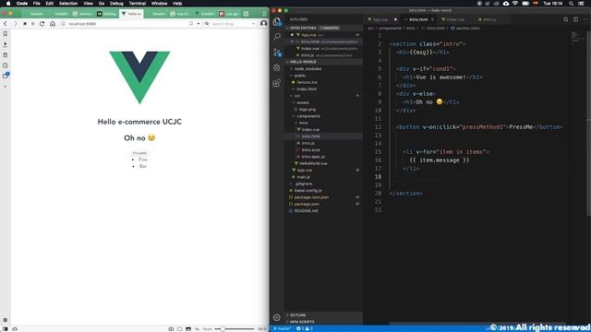
Task: Click the PressMe button on the web page
Action: coord(139,153)
